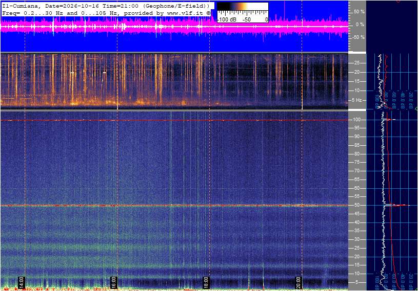
Task: Click the 50 Hz peak in right spectrum graph
Action: [x=396, y=205]
